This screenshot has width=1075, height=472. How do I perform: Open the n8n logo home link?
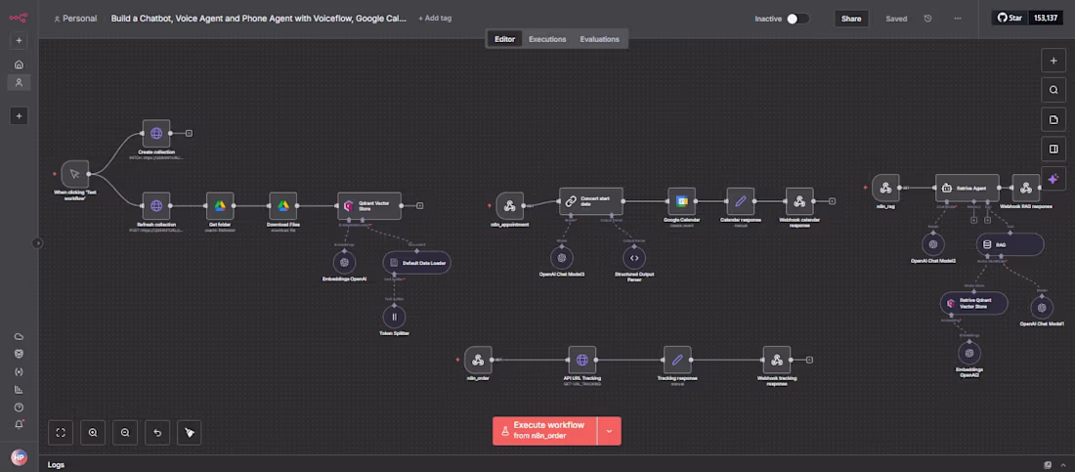point(19,18)
